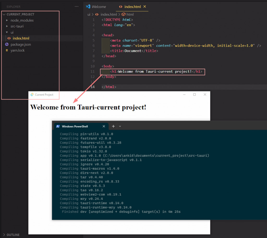
Task: Open yarn.lock file
Action: click(x=17, y=50)
